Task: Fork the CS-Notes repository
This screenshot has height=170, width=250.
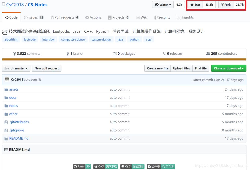Action: pyautogui.click(x=226, y=5)
